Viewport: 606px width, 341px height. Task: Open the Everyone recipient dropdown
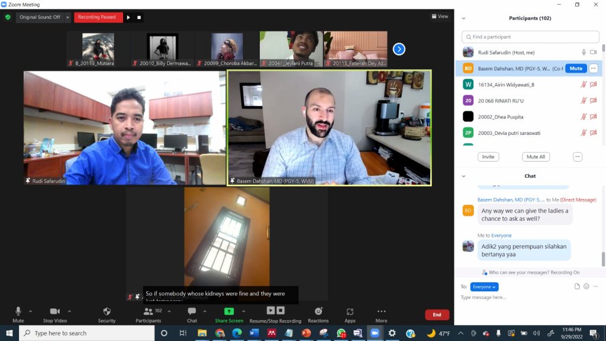(x=485, y=287)
